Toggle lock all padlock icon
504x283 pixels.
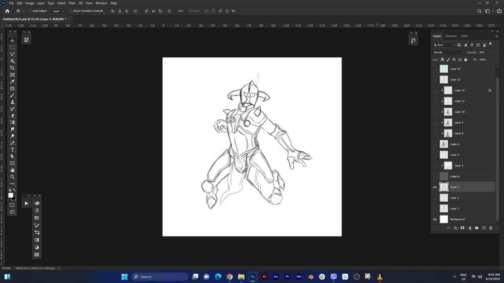(x=465, y=60)
